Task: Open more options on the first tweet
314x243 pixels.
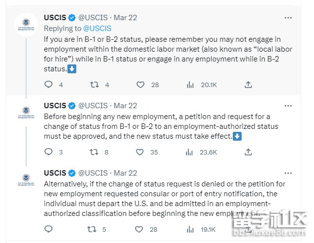Action: click(x=288, y=18)
